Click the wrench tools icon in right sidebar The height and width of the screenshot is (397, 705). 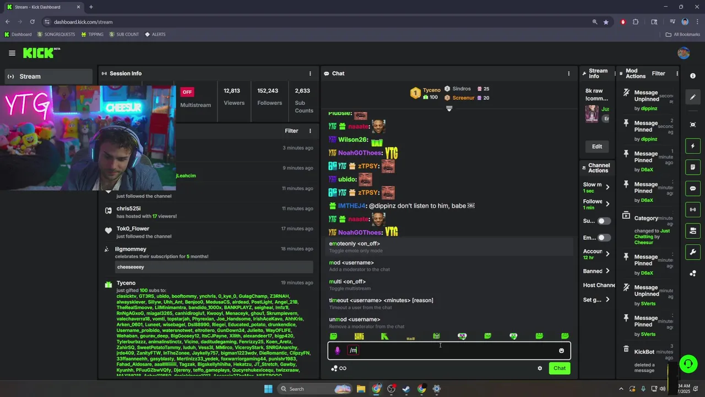(693, 252)
